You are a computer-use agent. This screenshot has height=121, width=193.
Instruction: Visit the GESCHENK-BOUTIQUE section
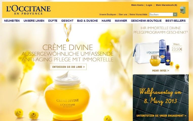coord(146,21)
